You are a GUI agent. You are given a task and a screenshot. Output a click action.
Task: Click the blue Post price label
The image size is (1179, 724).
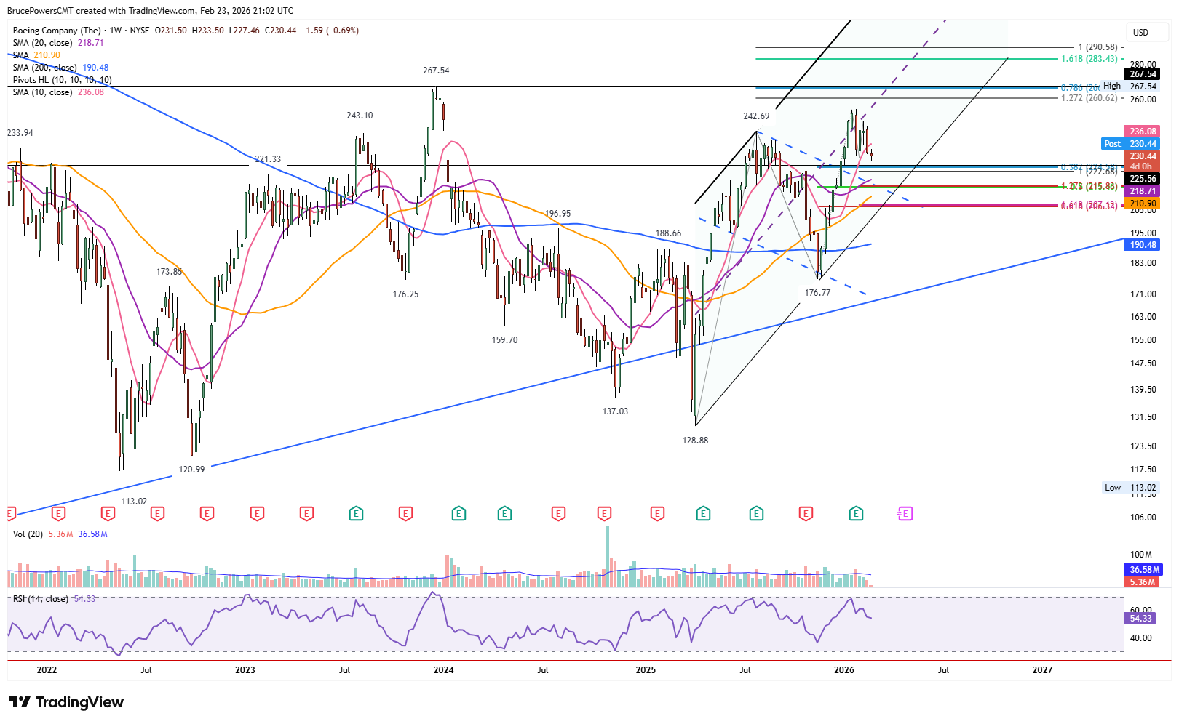tap(1113, 144)
